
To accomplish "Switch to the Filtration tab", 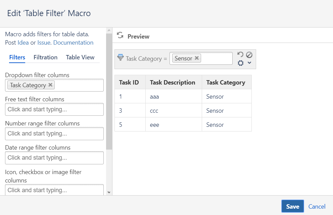I will tap(45, 57).
